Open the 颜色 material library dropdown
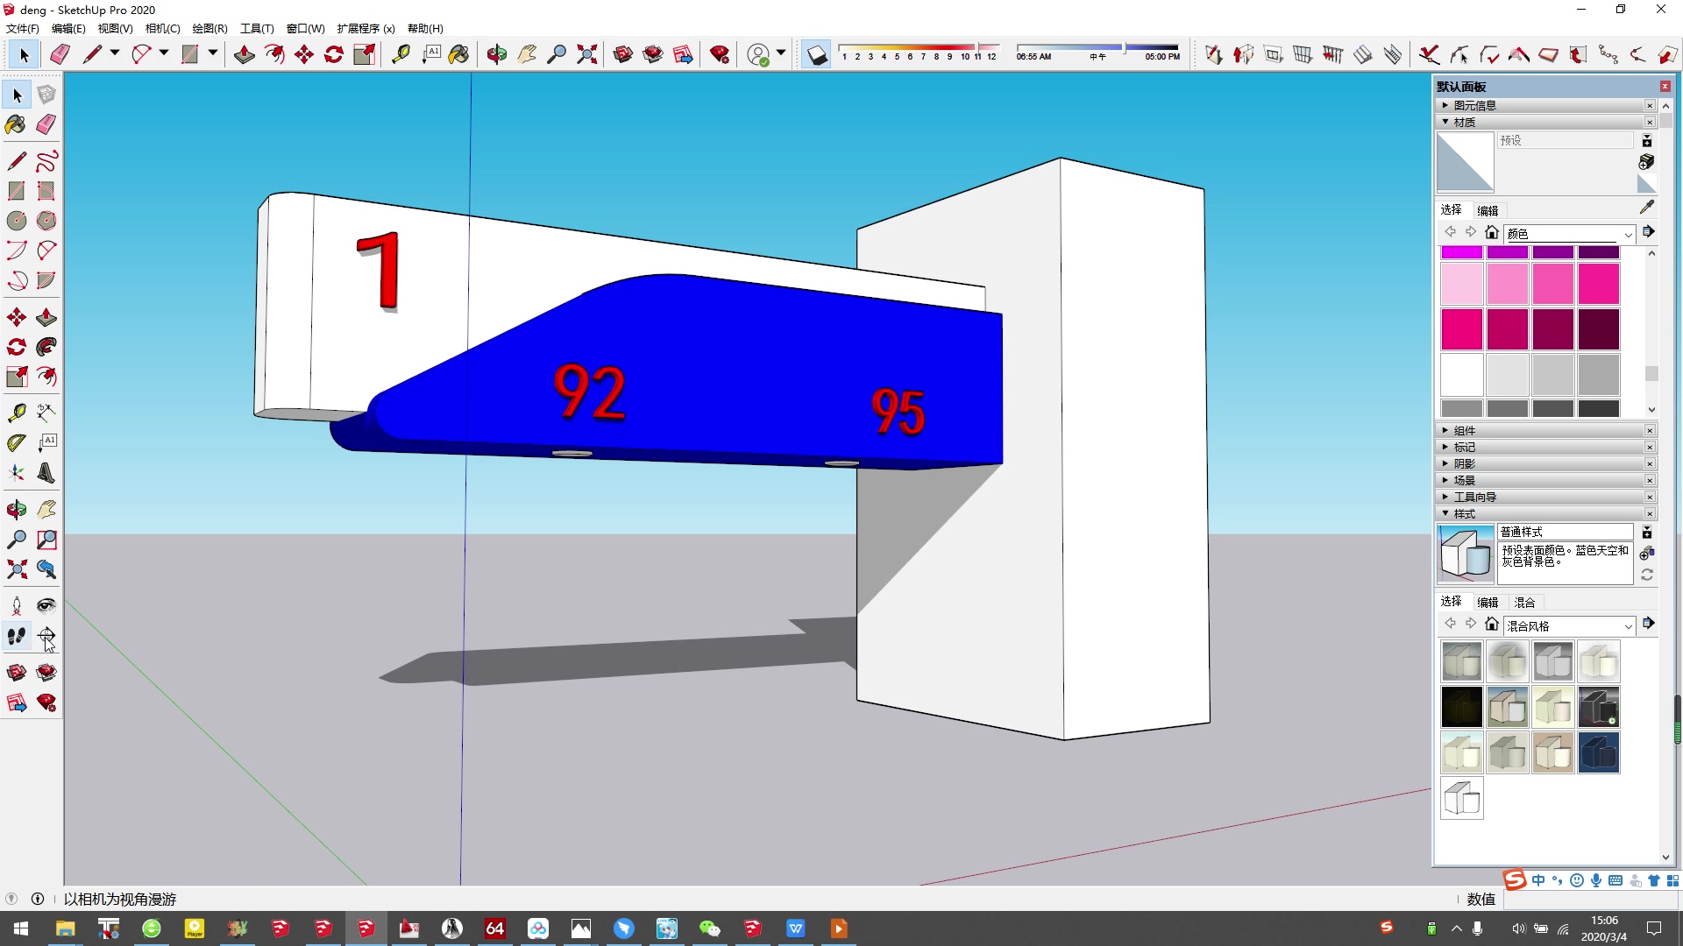Viewport: 1683px width, 946px height. [1628, 234]
